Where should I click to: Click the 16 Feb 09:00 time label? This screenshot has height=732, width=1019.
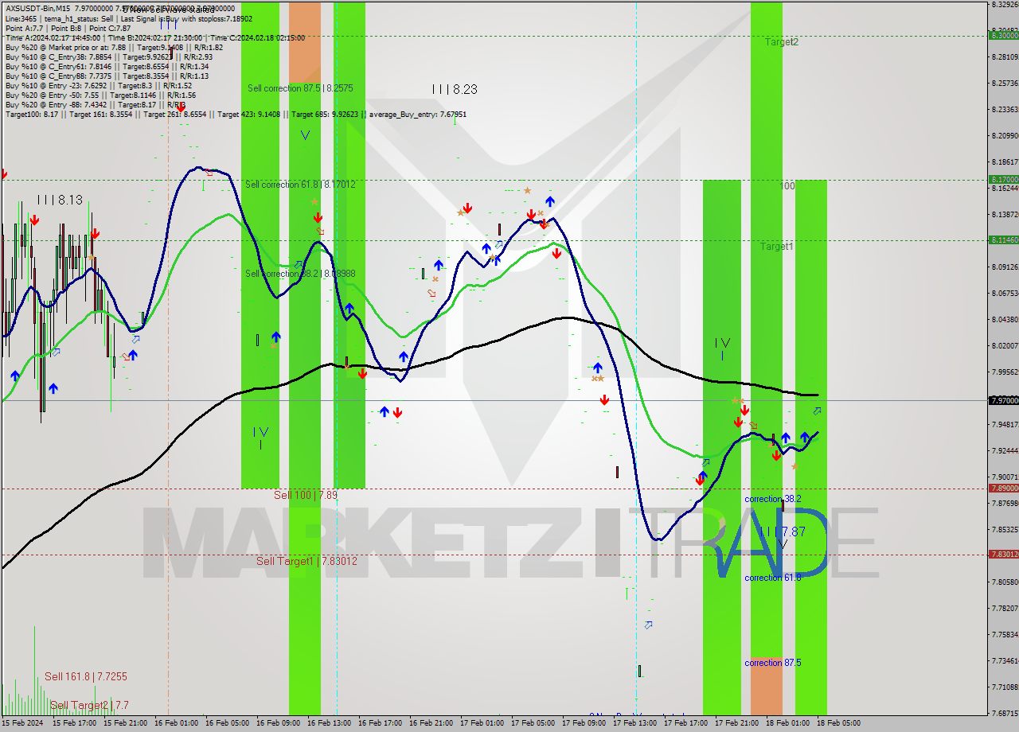[x=278, y=723]
